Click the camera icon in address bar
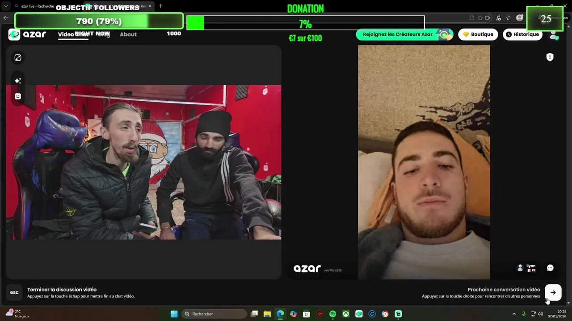Image resolution: width=572 pixels, height=321 pixels. (x=488, y=18)
